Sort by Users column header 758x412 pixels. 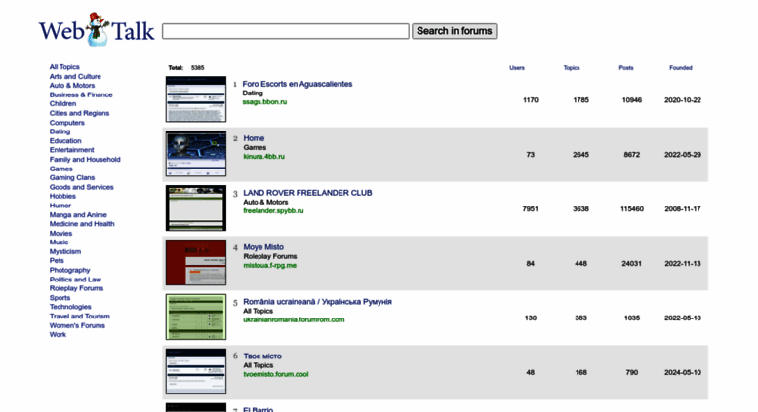pos(517,68)
